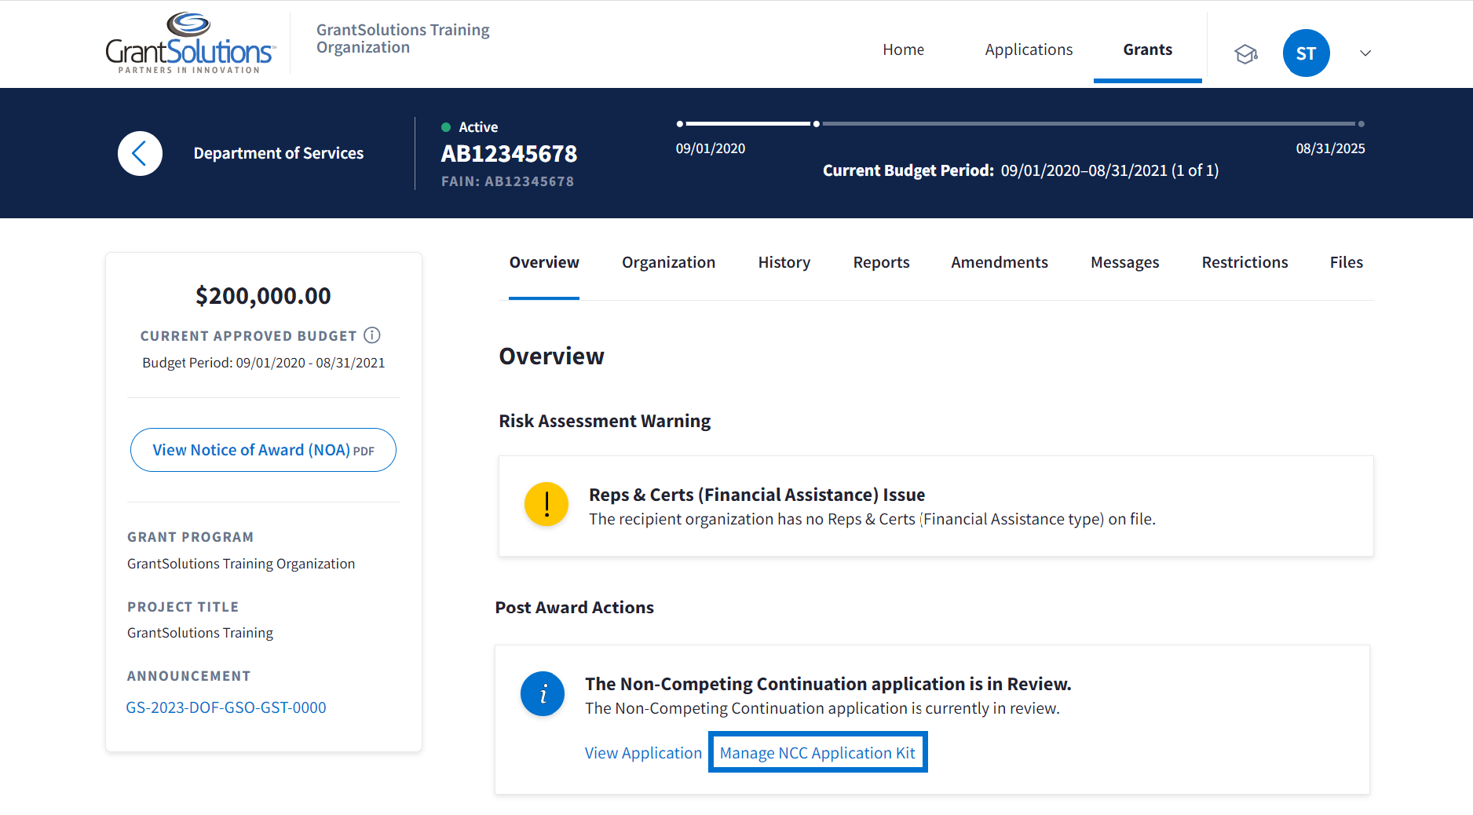Open the History tab
The image size is (1473, 815).
click(x=784, y=262)
